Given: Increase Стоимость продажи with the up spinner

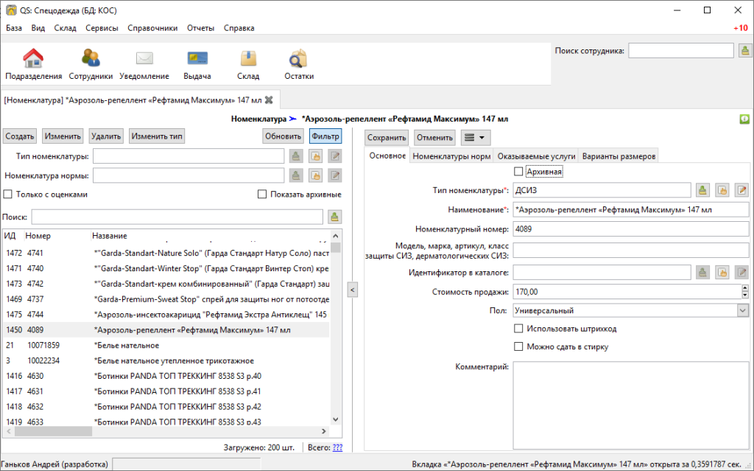Looking at the screenshot, I should 743,289.
